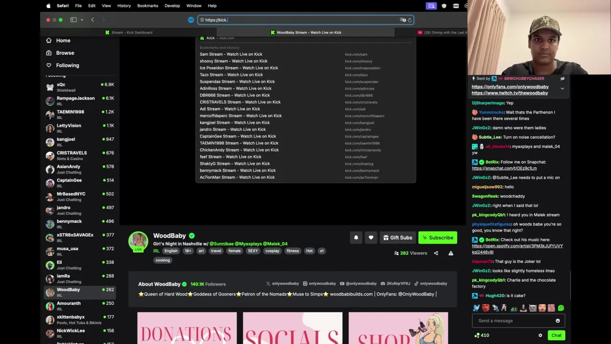The image size is (611, 344).
Task: Open the Bookmarks menu
Action: pyautogui.click(x=147, y=6)
